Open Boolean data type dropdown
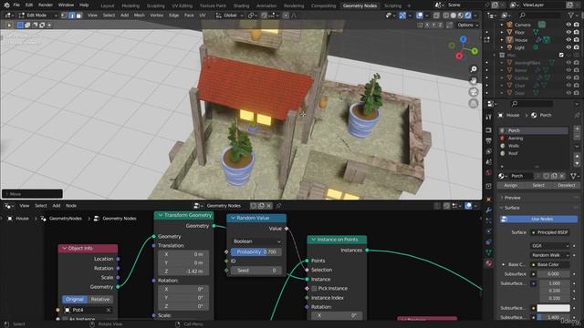Image resolution: width=584 pixels, height=328 pixels. click(256, 241)
